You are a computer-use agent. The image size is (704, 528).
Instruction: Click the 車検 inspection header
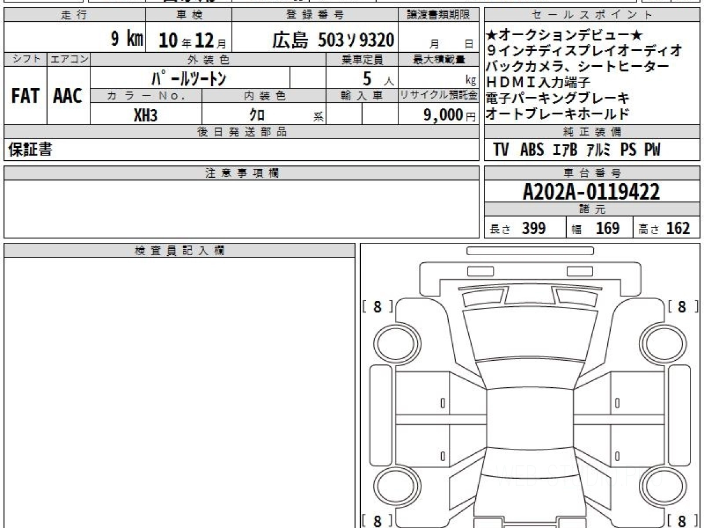pyautogui.click(x=188, y=15)
